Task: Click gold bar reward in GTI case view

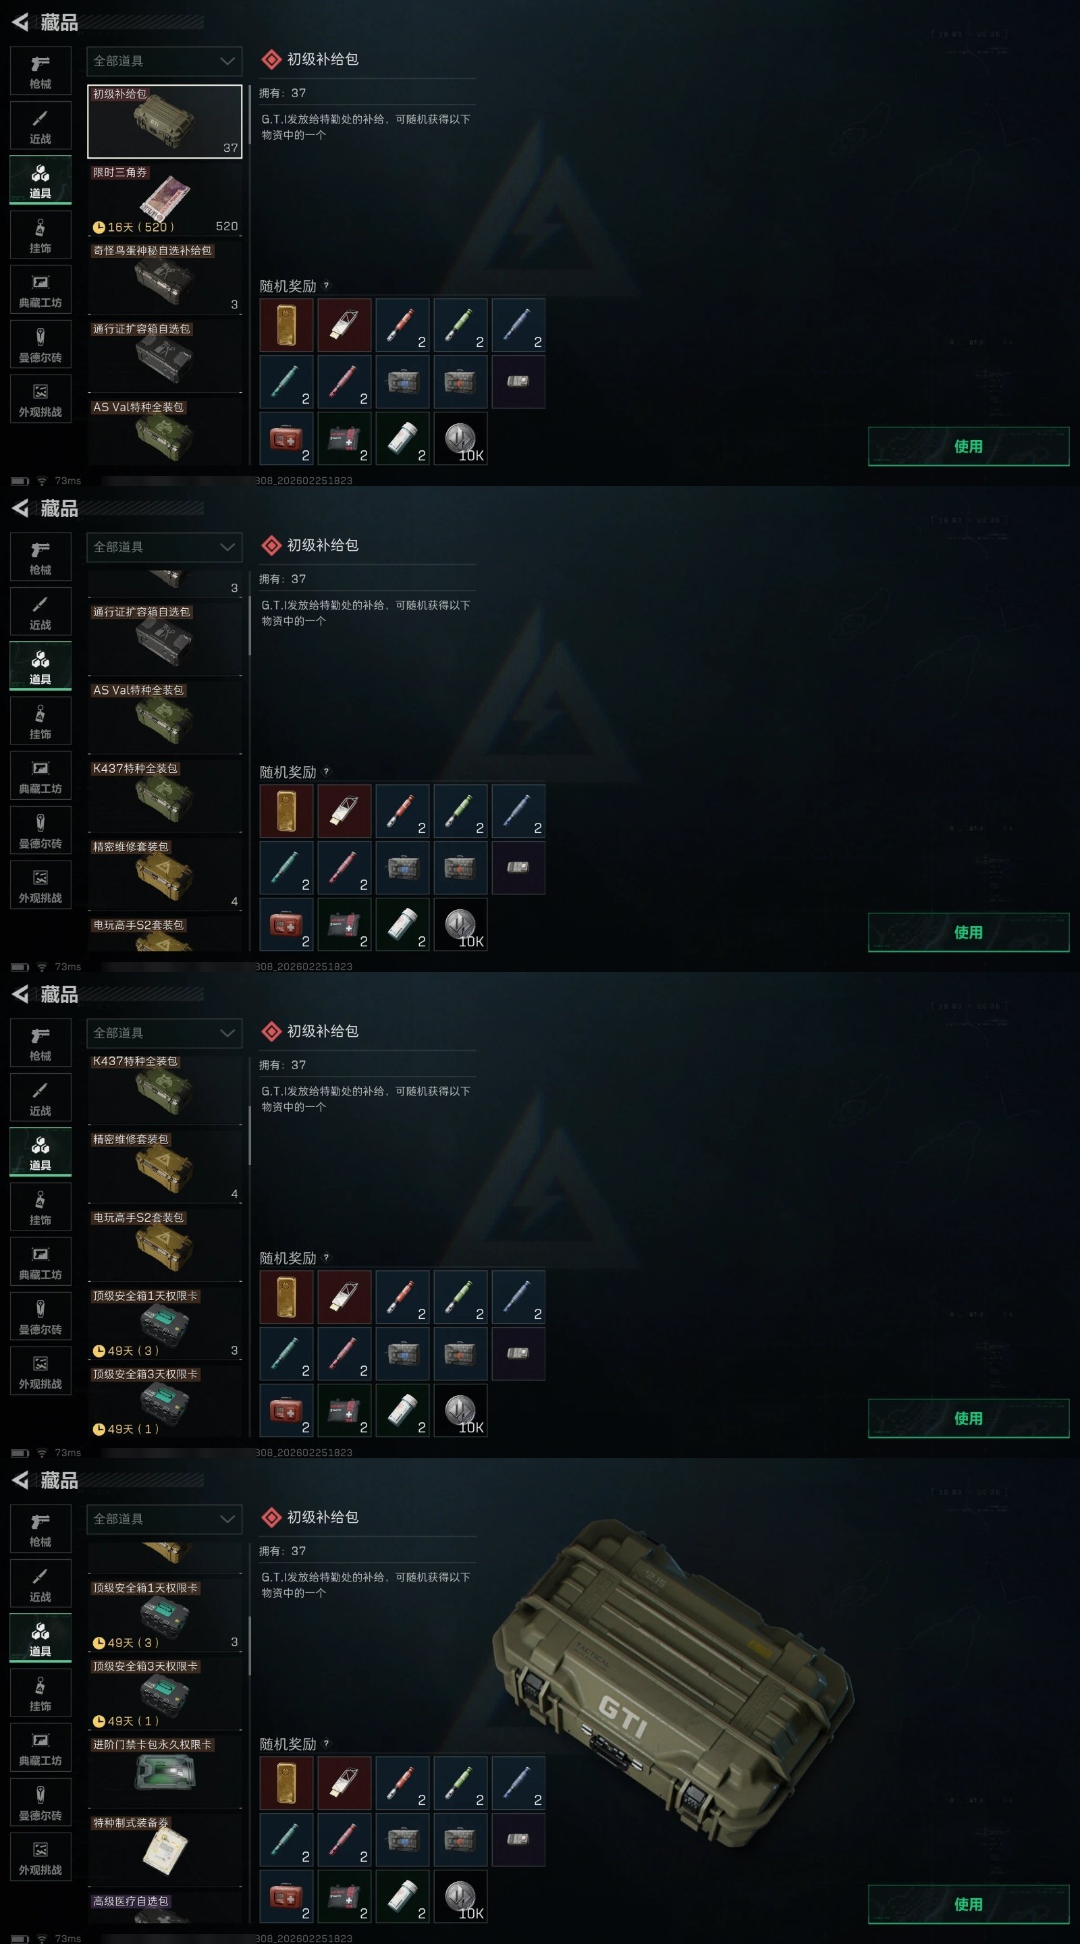Action: 286,1783
